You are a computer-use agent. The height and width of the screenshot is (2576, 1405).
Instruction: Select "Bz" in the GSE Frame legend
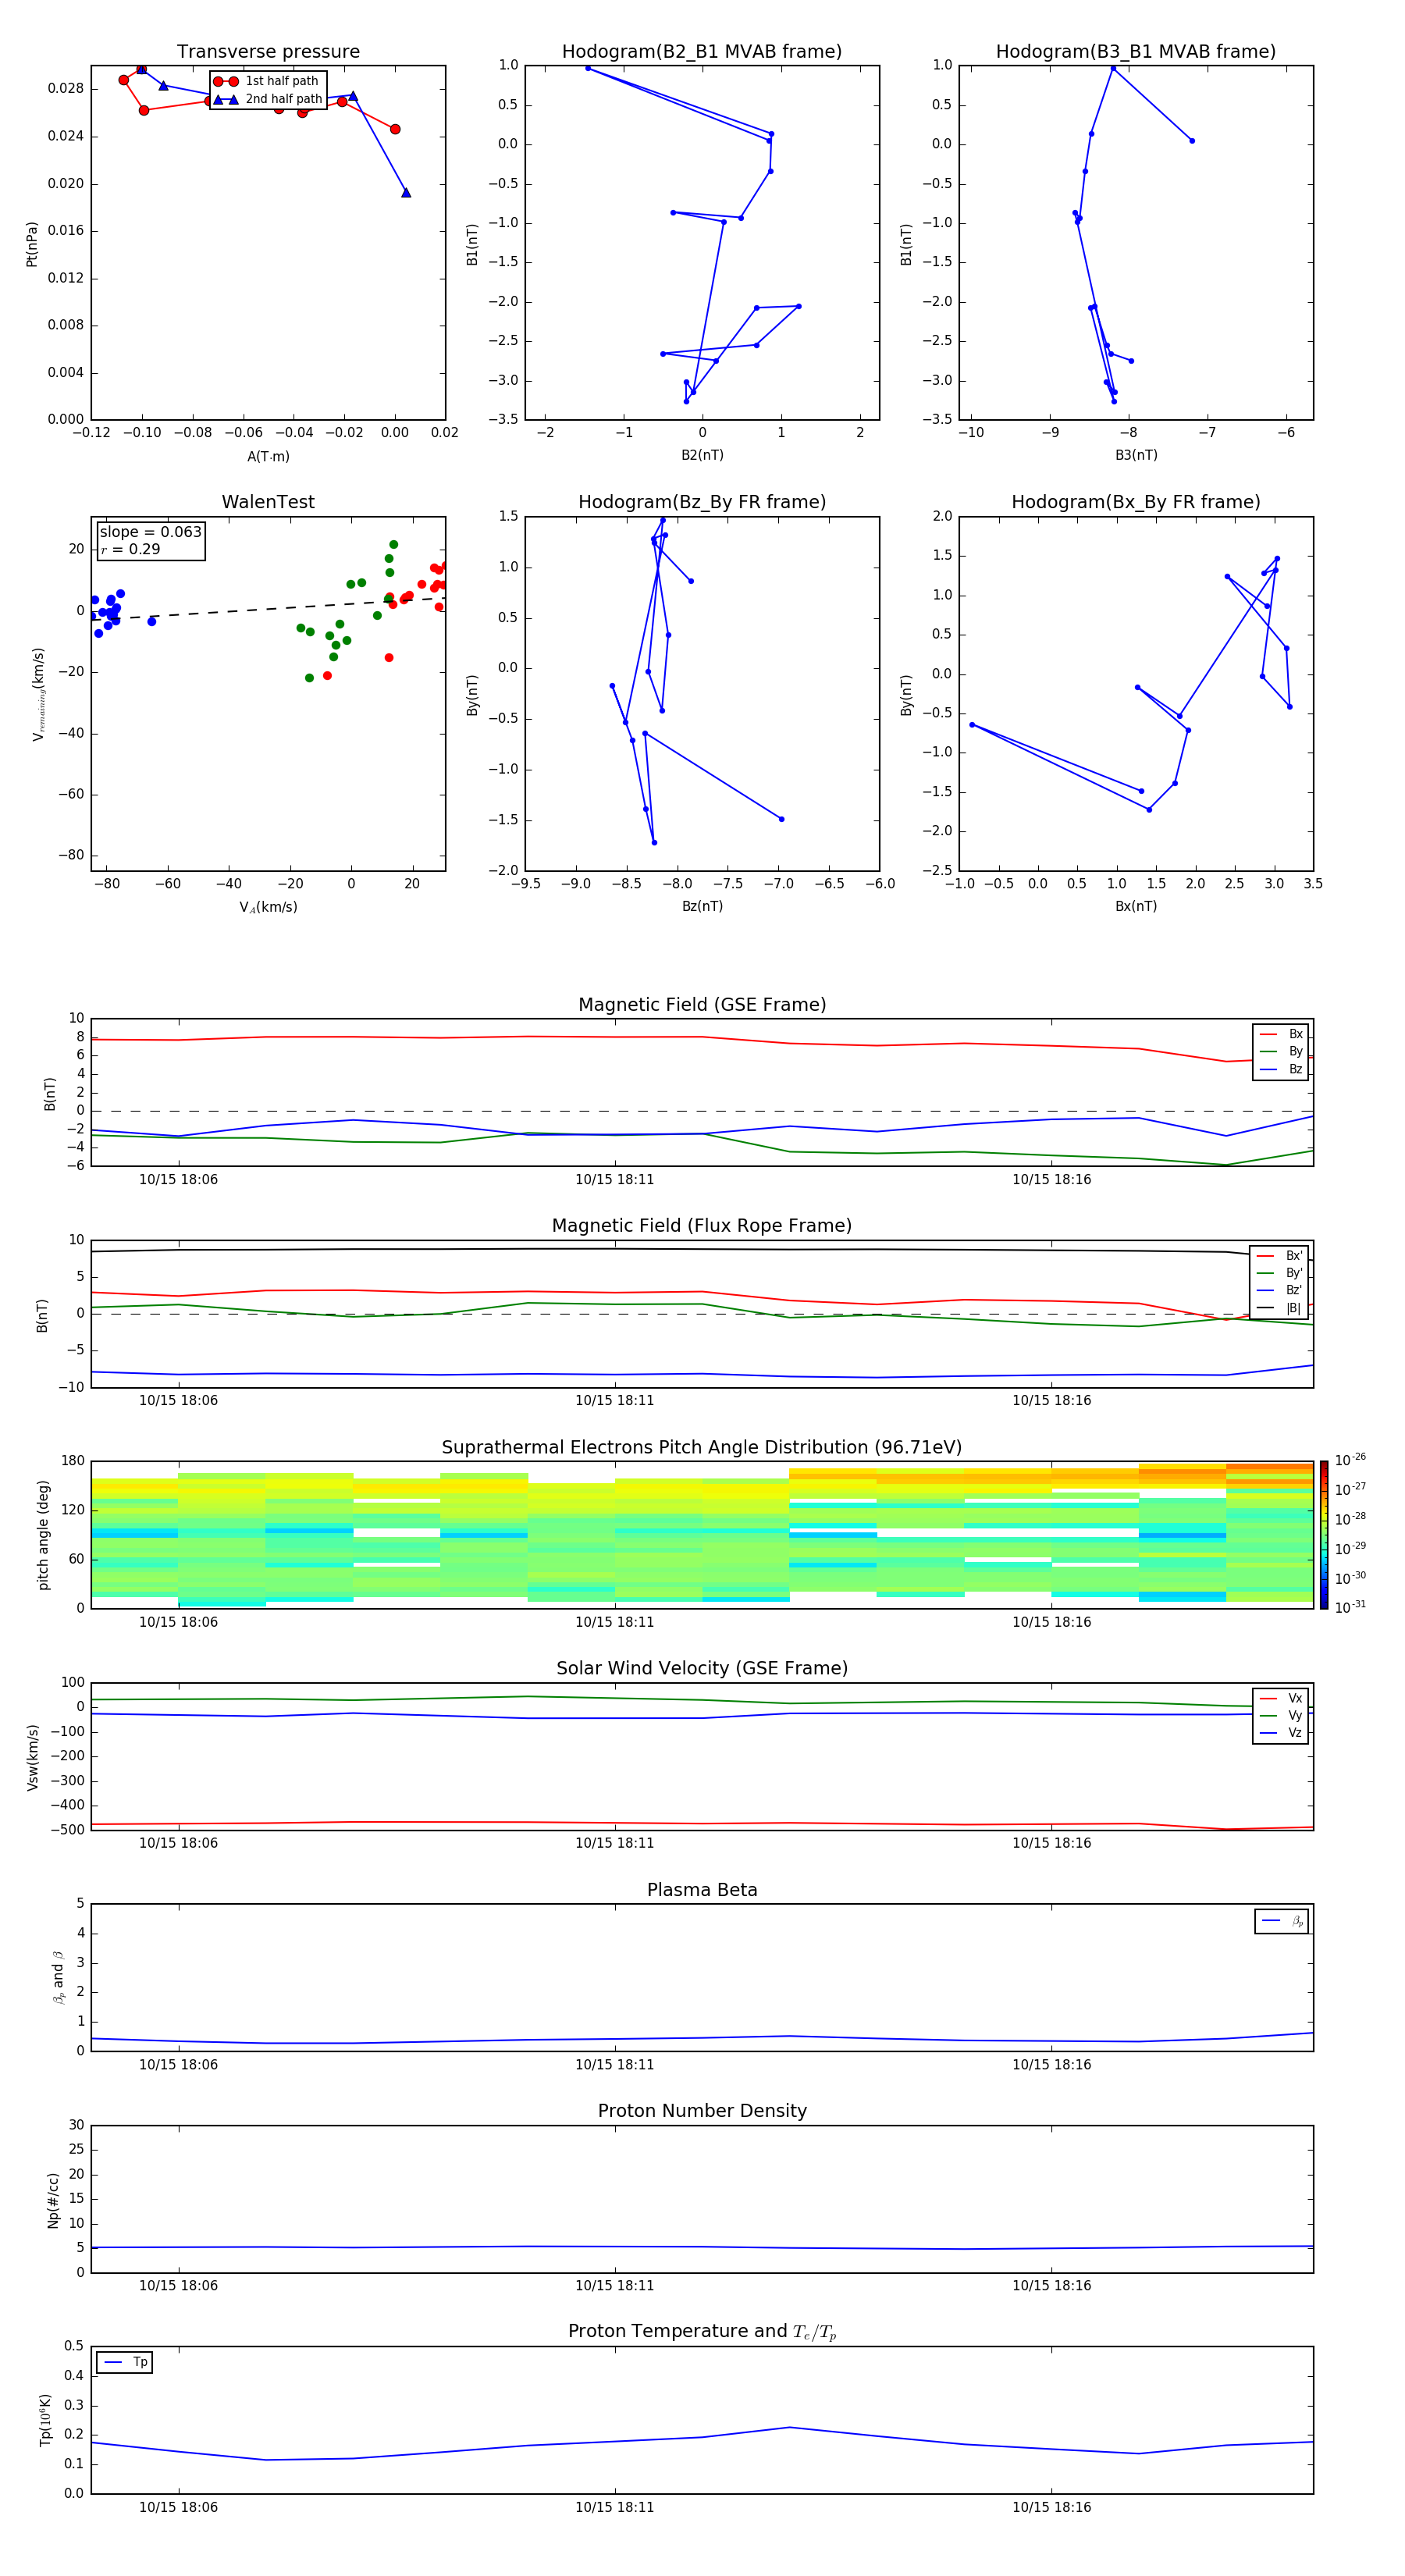pos(1281,1069)
